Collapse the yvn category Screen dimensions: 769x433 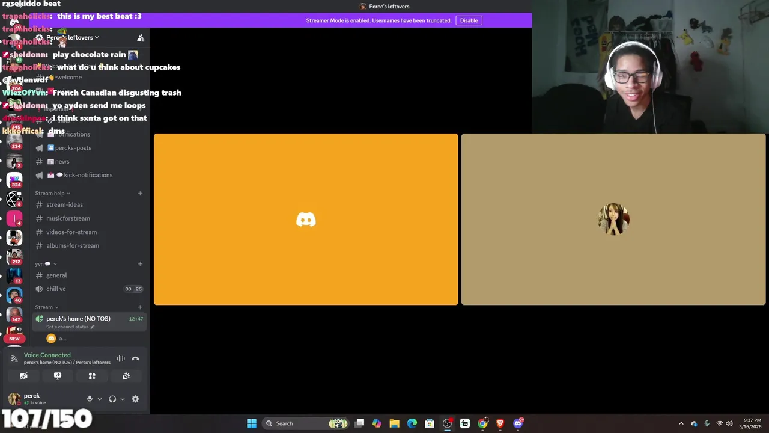[x=46, y=264]
